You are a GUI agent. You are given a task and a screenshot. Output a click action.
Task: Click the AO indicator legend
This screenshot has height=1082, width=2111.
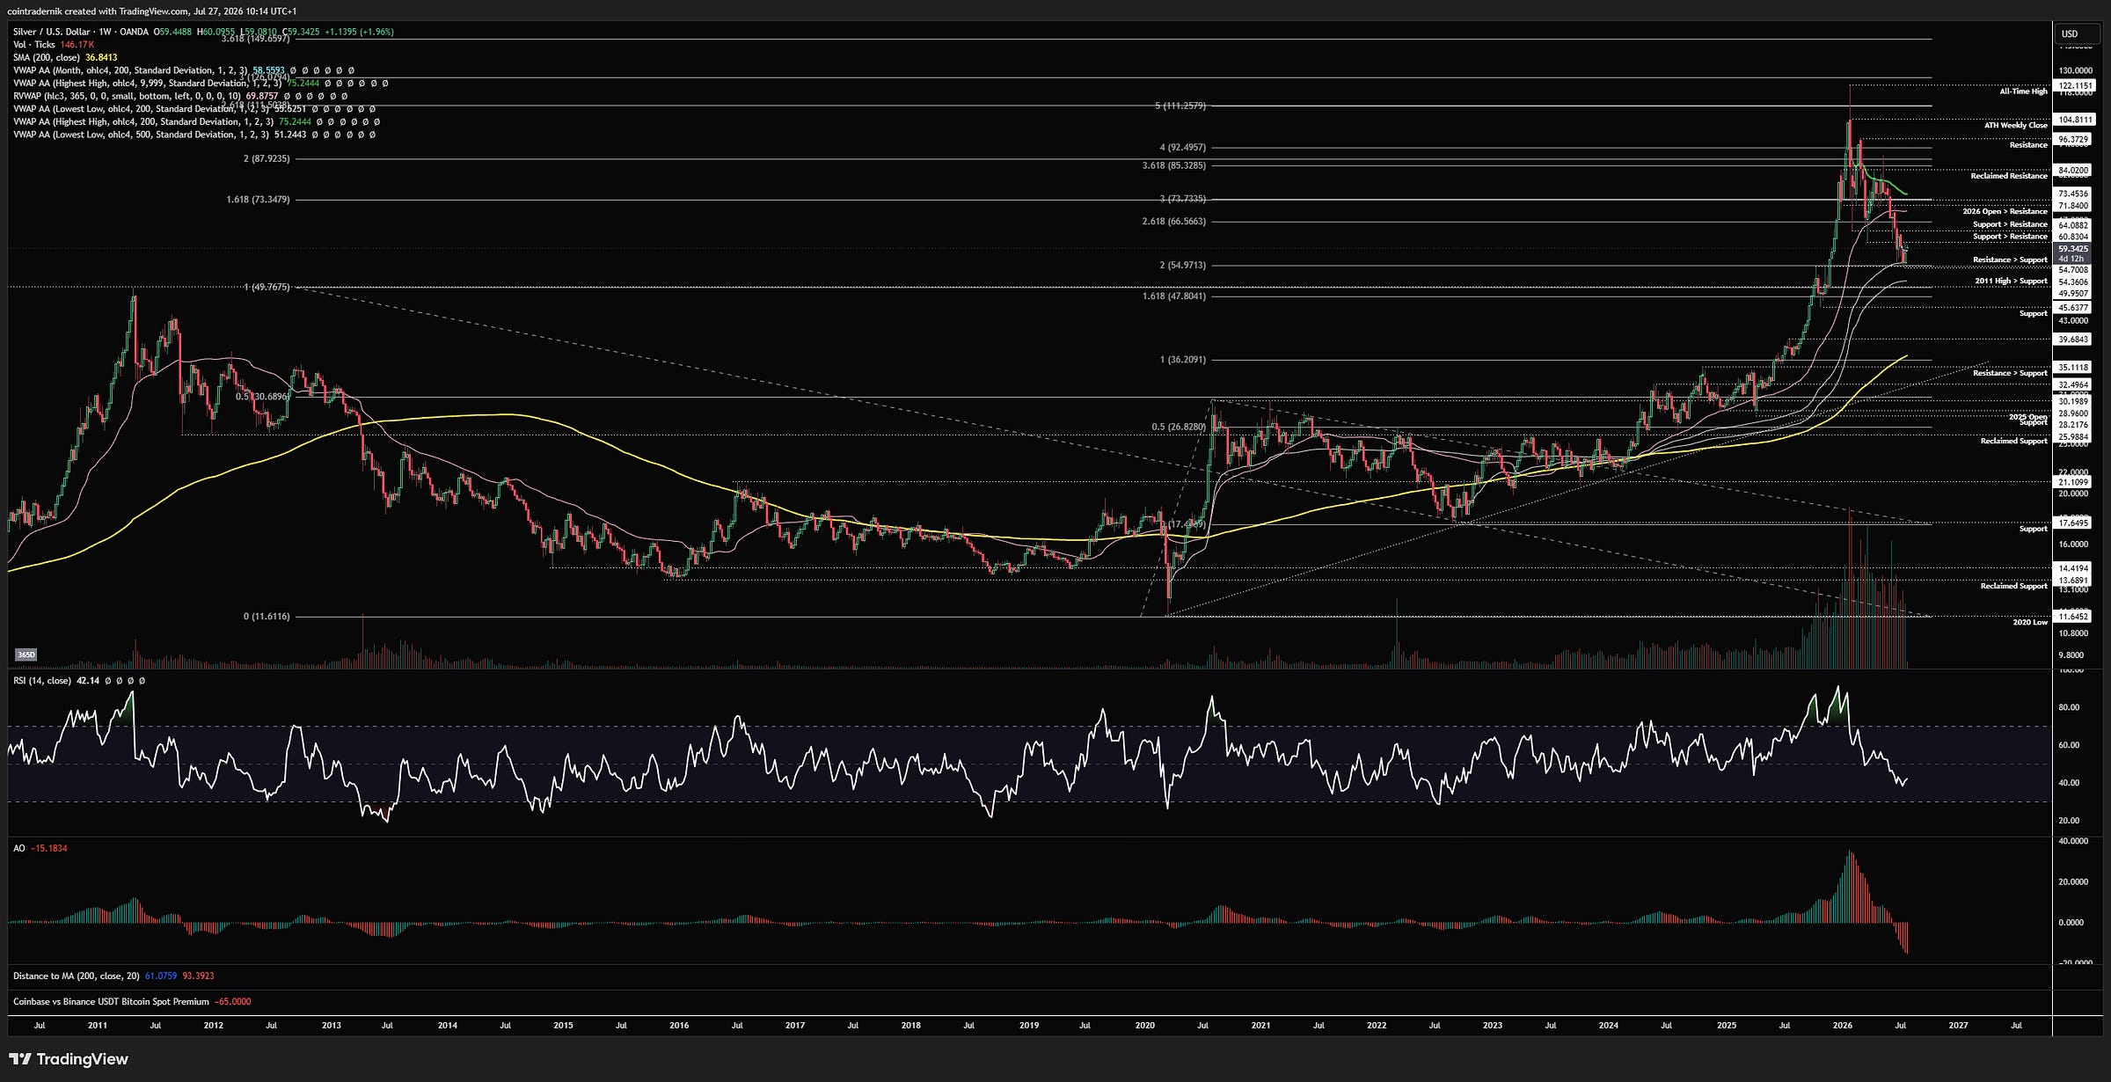40,849
